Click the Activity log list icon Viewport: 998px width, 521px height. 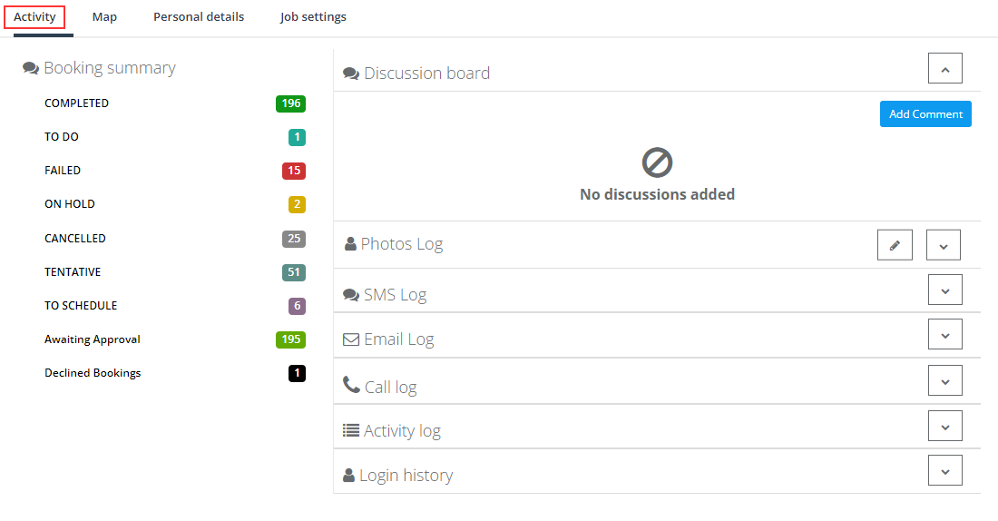click(351, 430)
